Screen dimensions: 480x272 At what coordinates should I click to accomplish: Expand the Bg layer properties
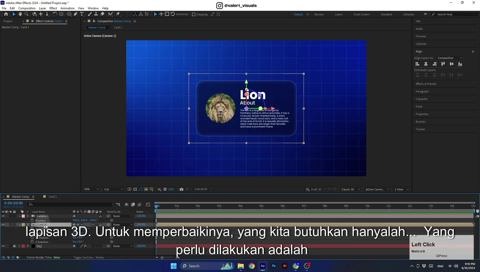[19, 246]
